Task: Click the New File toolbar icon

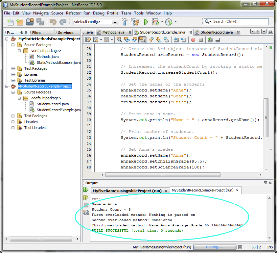Action: coord(10,22)
